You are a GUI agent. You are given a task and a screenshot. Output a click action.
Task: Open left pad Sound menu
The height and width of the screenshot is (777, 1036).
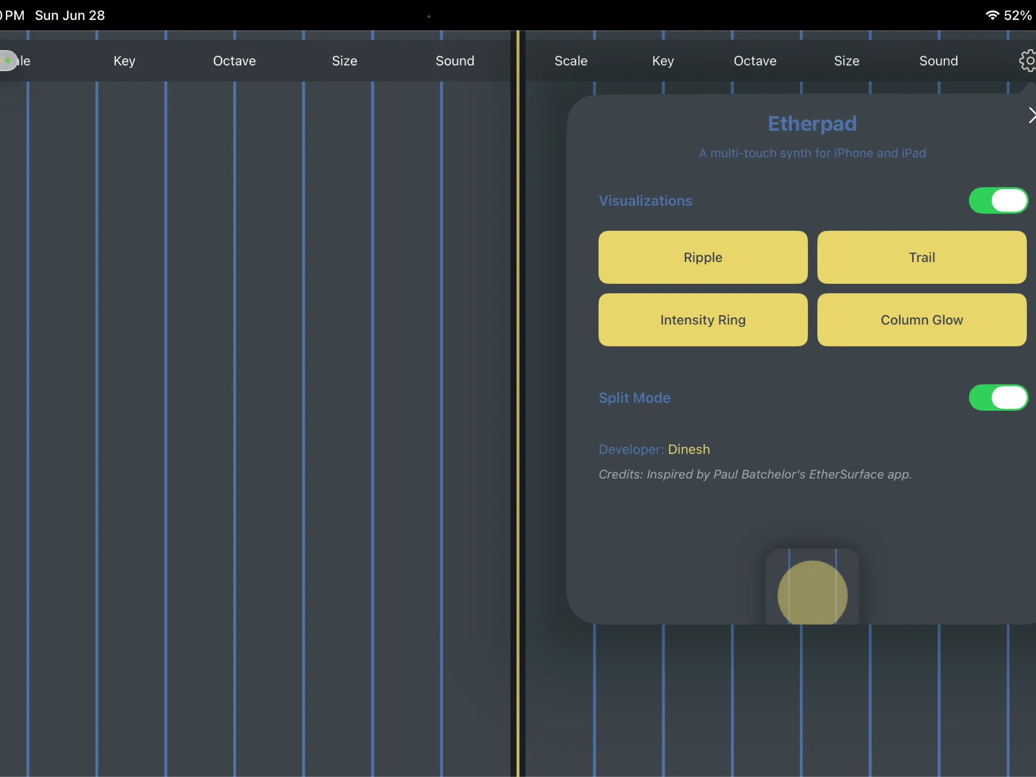pos(455,61)
